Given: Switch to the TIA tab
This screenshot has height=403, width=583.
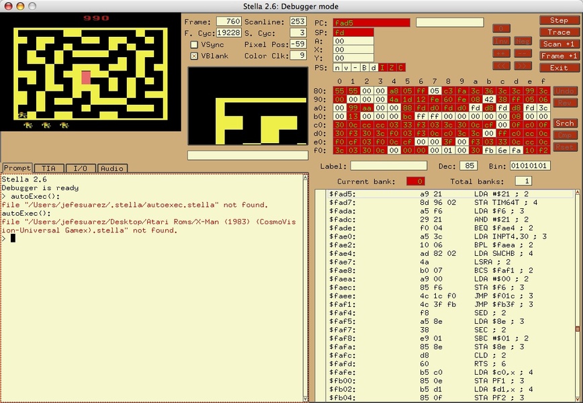Looking at the screenshot, I should point(48,168).
